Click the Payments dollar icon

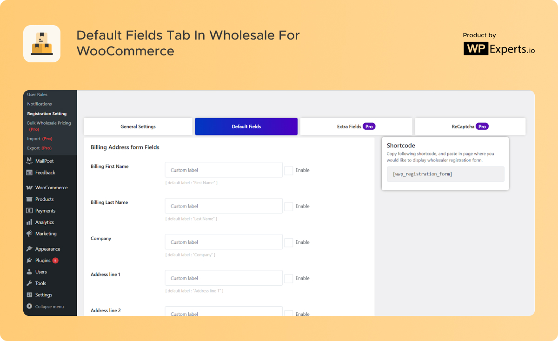(29, 211)
